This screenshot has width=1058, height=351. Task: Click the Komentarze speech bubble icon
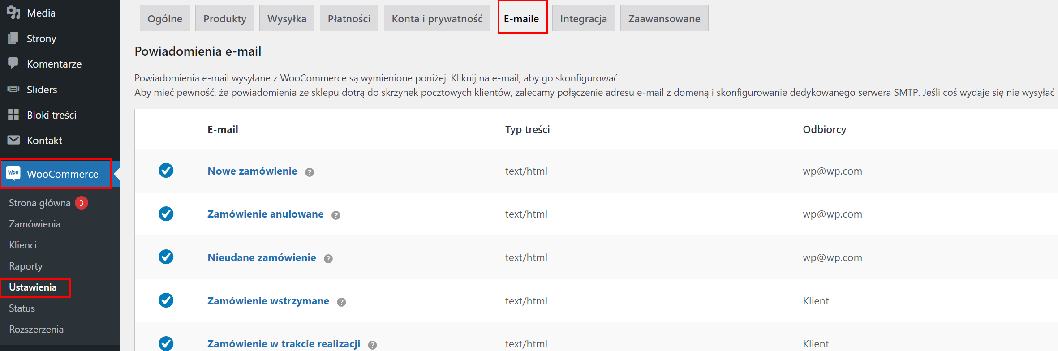click(13, 64)
